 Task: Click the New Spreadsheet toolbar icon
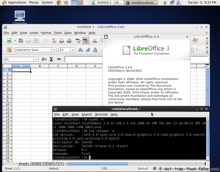(9, 40)
